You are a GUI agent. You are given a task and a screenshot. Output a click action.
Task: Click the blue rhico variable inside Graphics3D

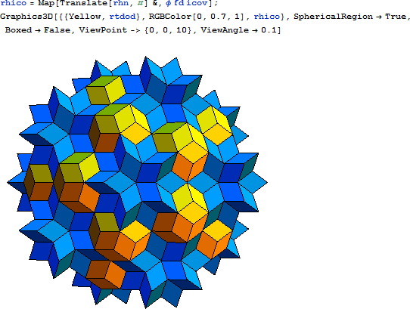[267, 17]
